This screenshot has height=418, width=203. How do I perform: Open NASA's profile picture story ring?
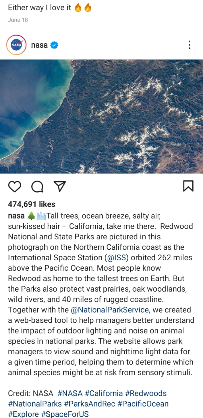16,45
